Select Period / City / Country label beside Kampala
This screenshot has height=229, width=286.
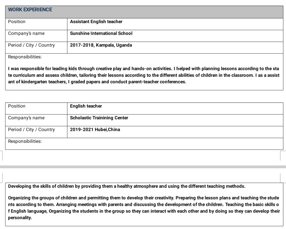tap(31, 45)
